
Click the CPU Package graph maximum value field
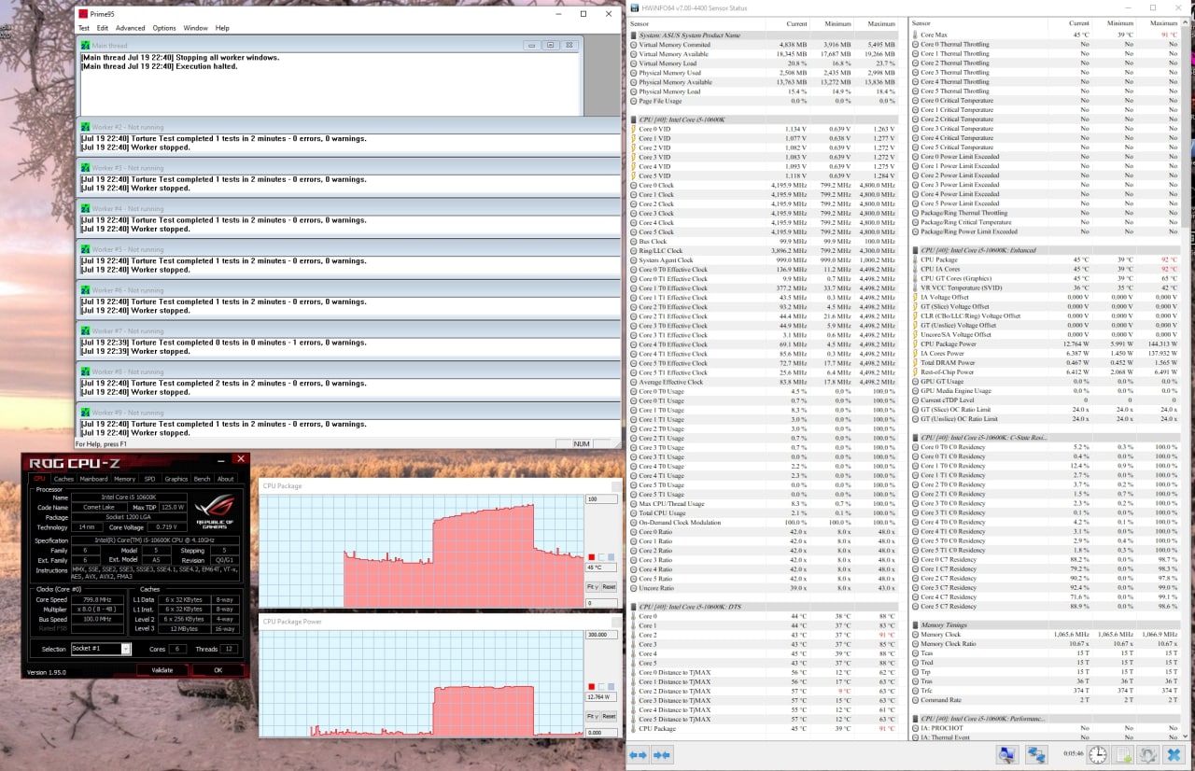click(x=601, y=499)
